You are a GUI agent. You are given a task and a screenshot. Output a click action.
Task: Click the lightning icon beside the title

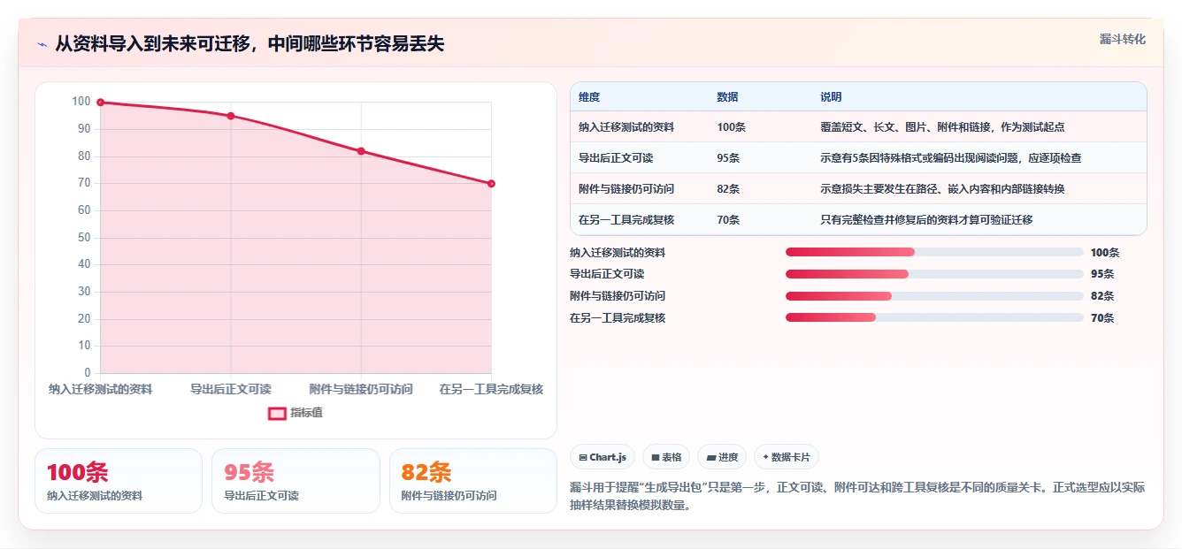point(42,44)
